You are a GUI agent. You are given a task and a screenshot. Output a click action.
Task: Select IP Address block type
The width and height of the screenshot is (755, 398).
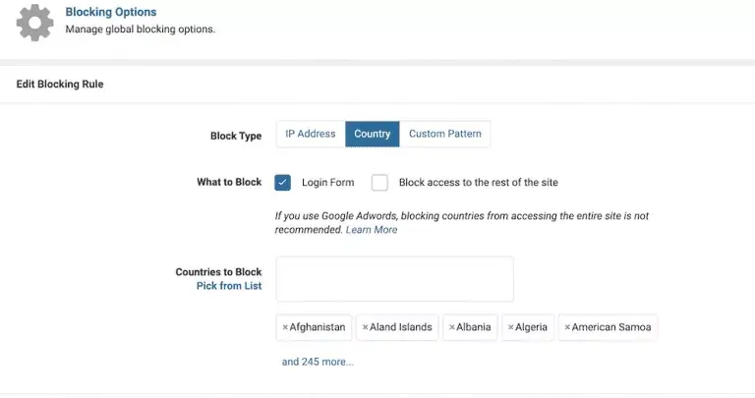click(x=311, y=135)
